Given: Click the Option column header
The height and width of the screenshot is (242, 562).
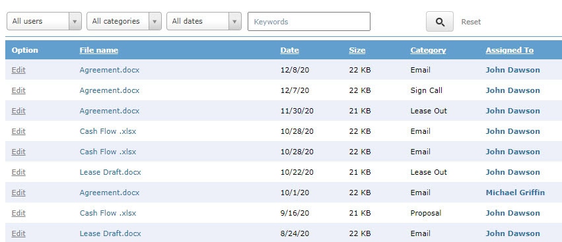Looking at the screenshot, I should coord(24,50).
